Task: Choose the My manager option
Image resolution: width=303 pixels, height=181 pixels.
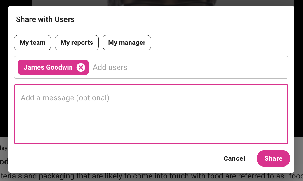Action: (127, 43)
